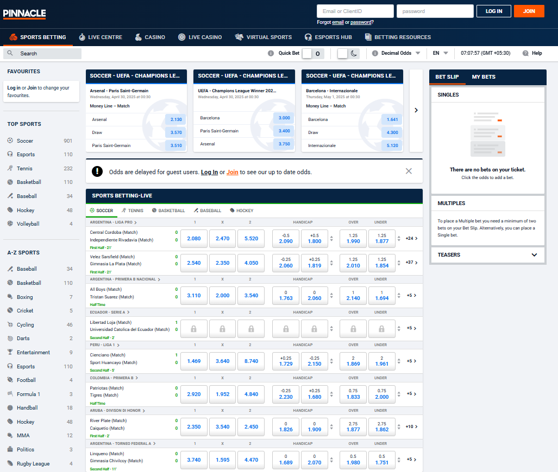Open Live Casino main tab
This screenshot has width=558, height=472.
coord(200,37)
